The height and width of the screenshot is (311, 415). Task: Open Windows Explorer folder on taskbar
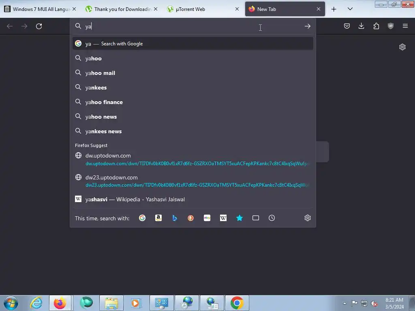111,303
